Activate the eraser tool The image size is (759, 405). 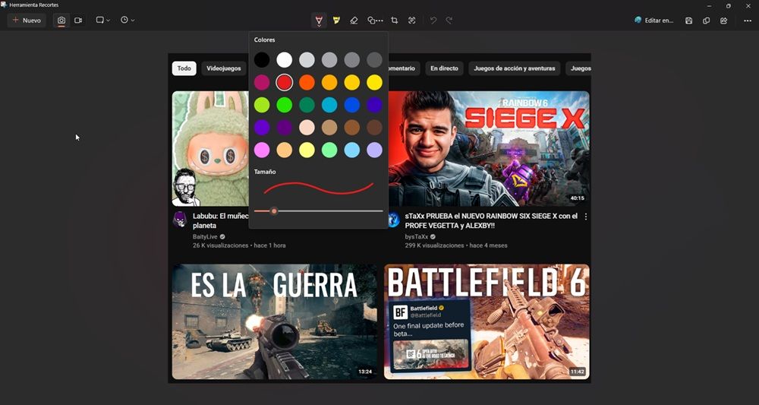tap(354, 21)
